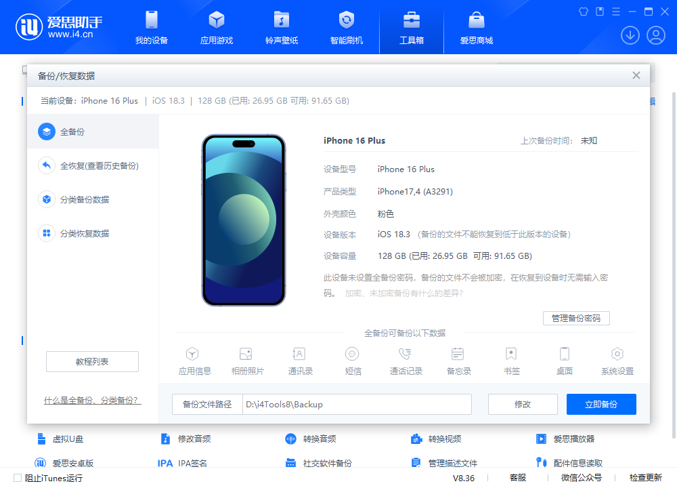Viewport: 677px width, 488px height.
Task: Open the 管理备份密码 settings
Action: point(576,318)
